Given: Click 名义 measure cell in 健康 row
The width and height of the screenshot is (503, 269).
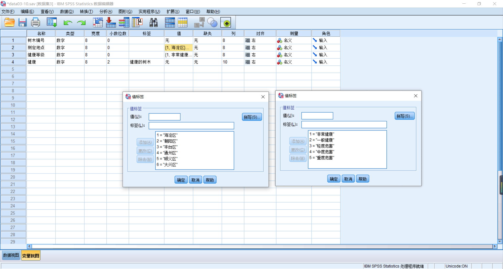Looking at the screenshot, I should (294, 62).
